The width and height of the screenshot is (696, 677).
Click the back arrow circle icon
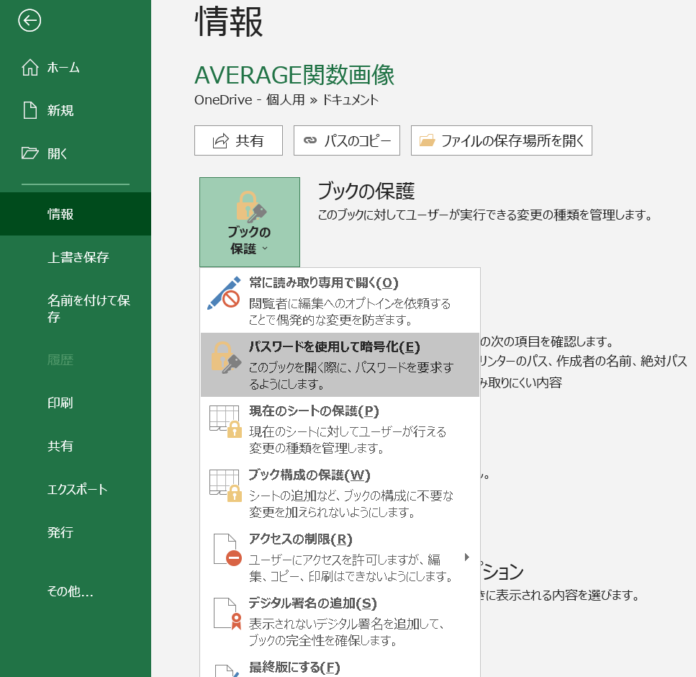30,21
